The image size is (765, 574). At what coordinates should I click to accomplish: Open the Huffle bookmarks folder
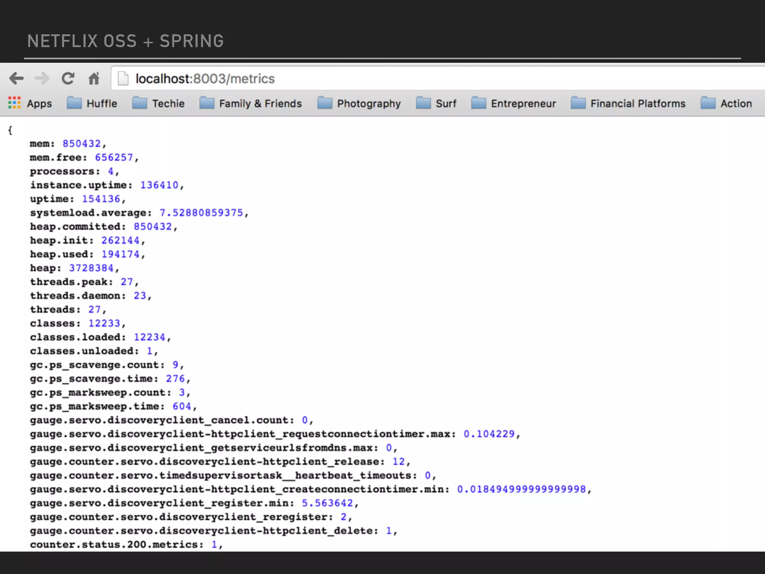tap(92, 103)
